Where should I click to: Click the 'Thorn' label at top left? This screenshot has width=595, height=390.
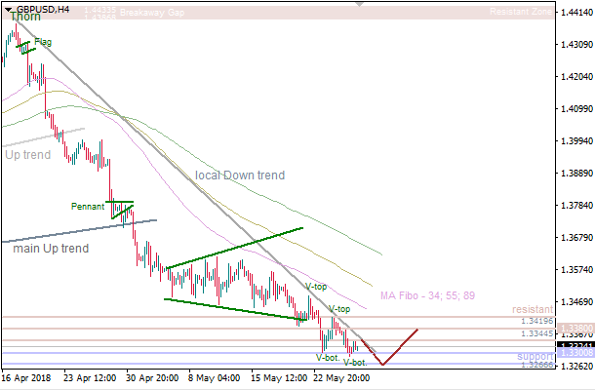25,18
